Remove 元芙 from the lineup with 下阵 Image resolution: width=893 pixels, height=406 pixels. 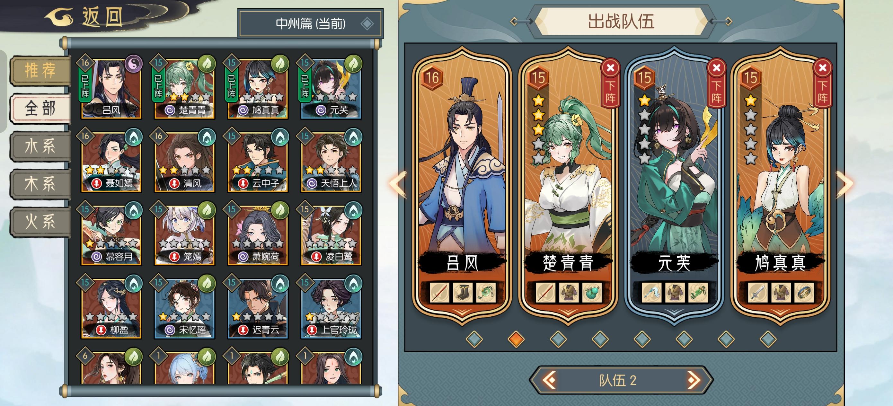tap(717, 84)
